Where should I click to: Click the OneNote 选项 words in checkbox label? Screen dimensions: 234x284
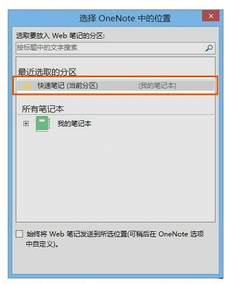click(181, 234)
